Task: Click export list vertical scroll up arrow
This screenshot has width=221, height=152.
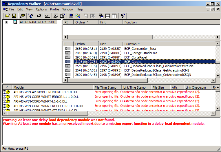Action: [x=218, y=44]
